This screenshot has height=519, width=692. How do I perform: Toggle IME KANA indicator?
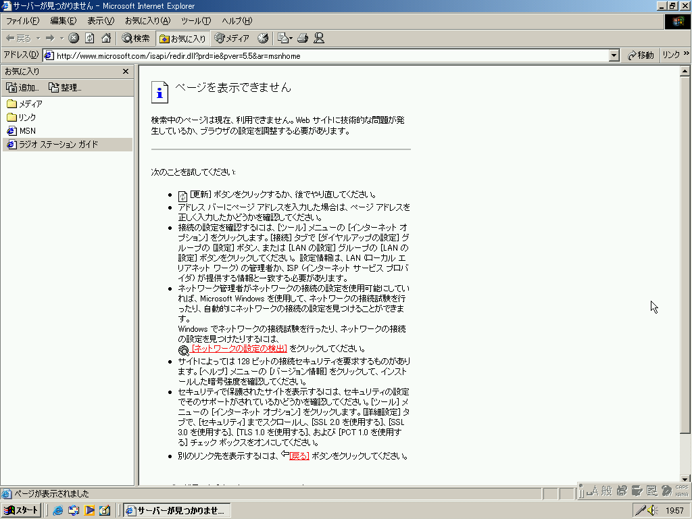[x=682, y=494]
